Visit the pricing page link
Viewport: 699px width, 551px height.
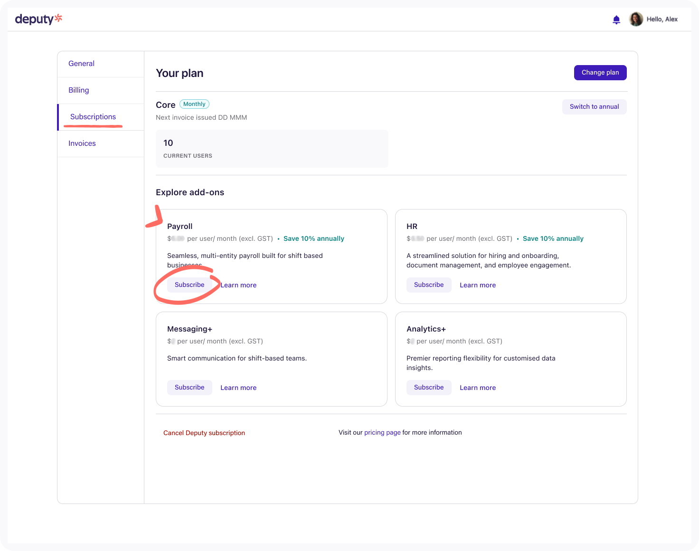tap(382, 433)
